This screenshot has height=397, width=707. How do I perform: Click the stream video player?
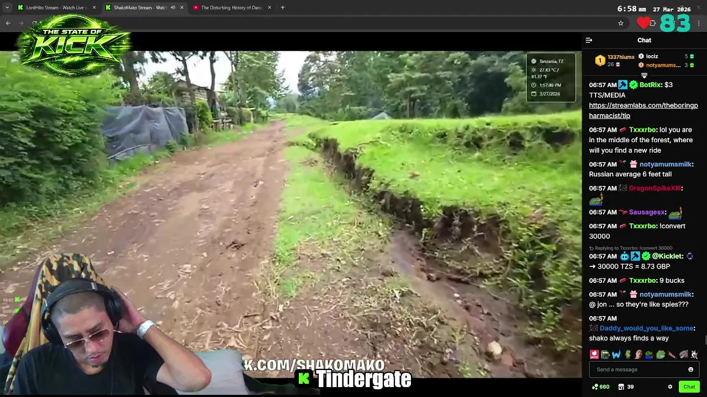tap(291, 214)
